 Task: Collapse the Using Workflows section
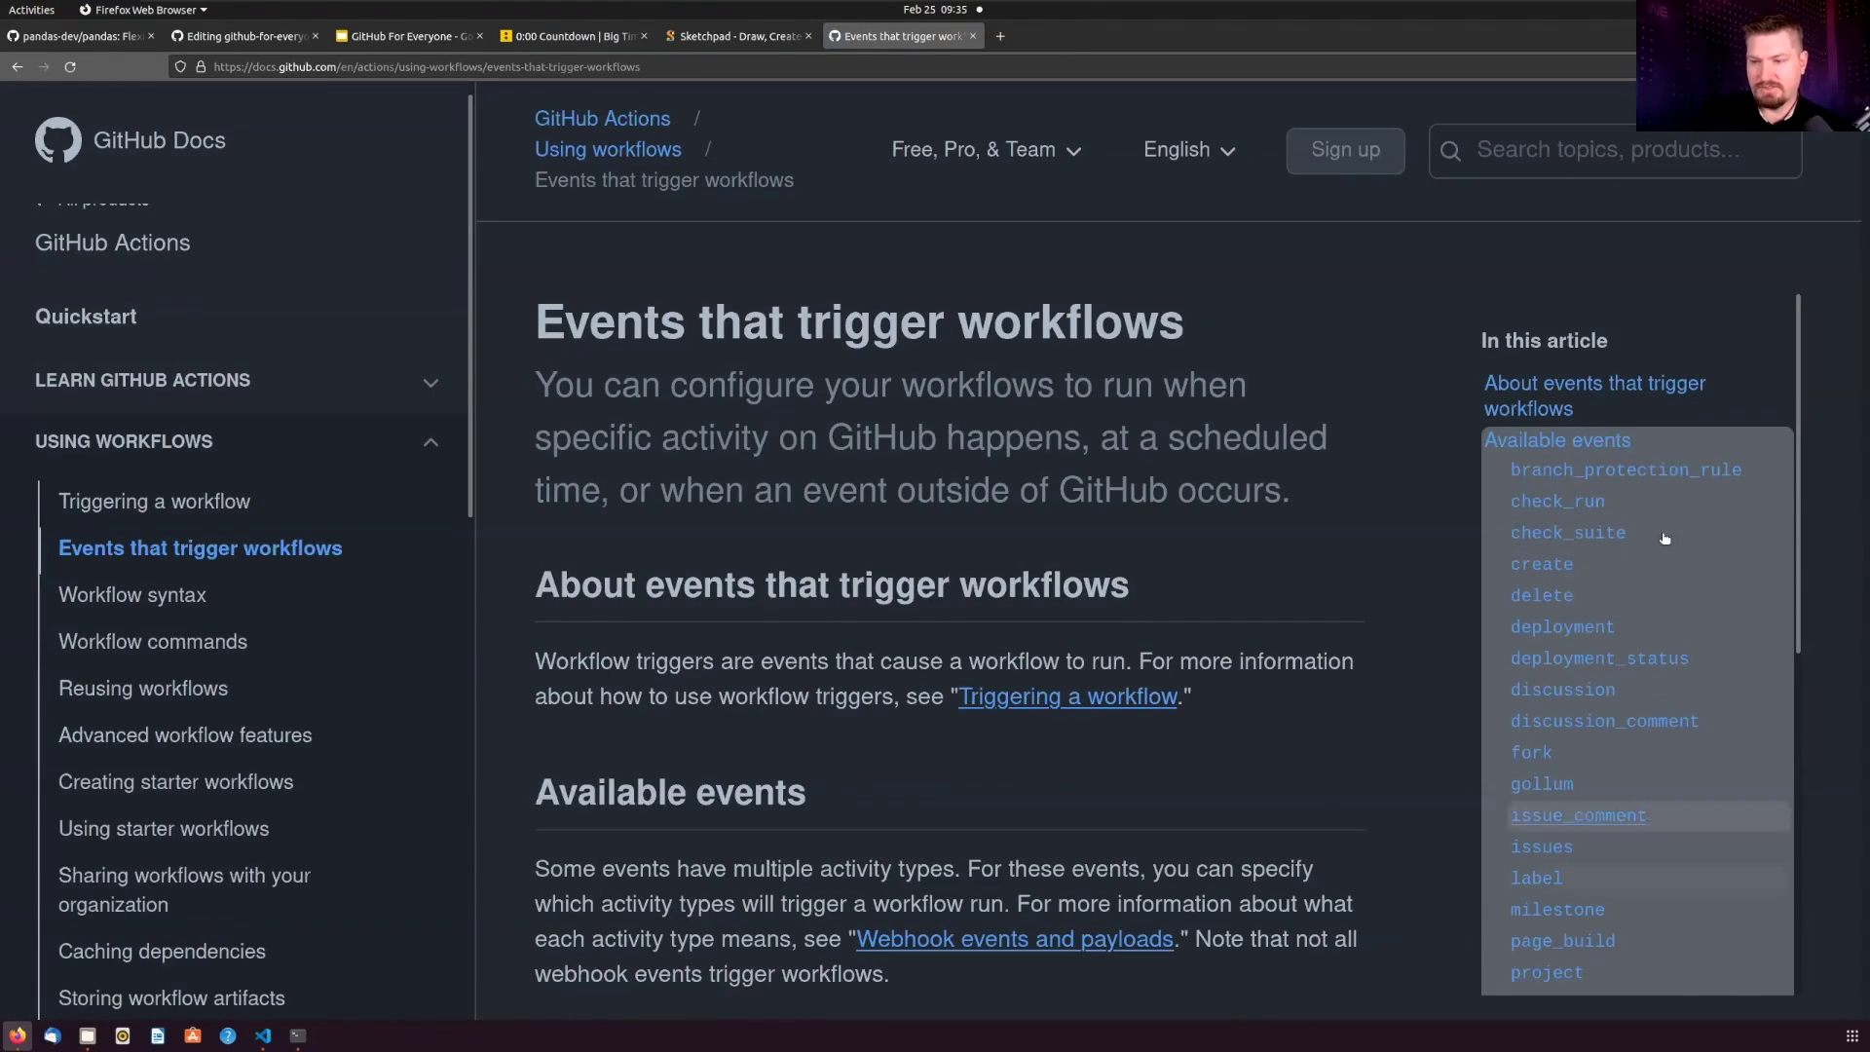pos(430,443)
